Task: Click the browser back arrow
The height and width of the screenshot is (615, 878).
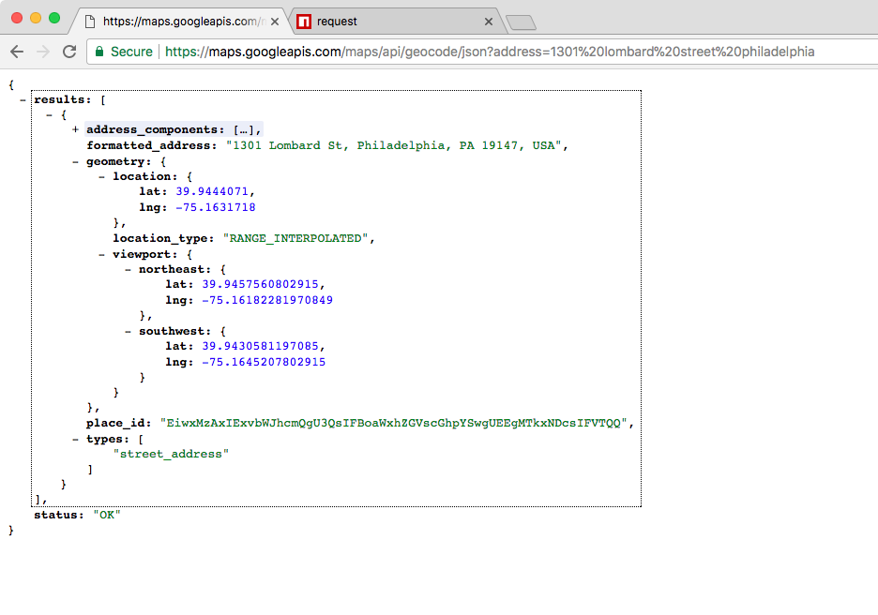Action: [x=16, y=52]
